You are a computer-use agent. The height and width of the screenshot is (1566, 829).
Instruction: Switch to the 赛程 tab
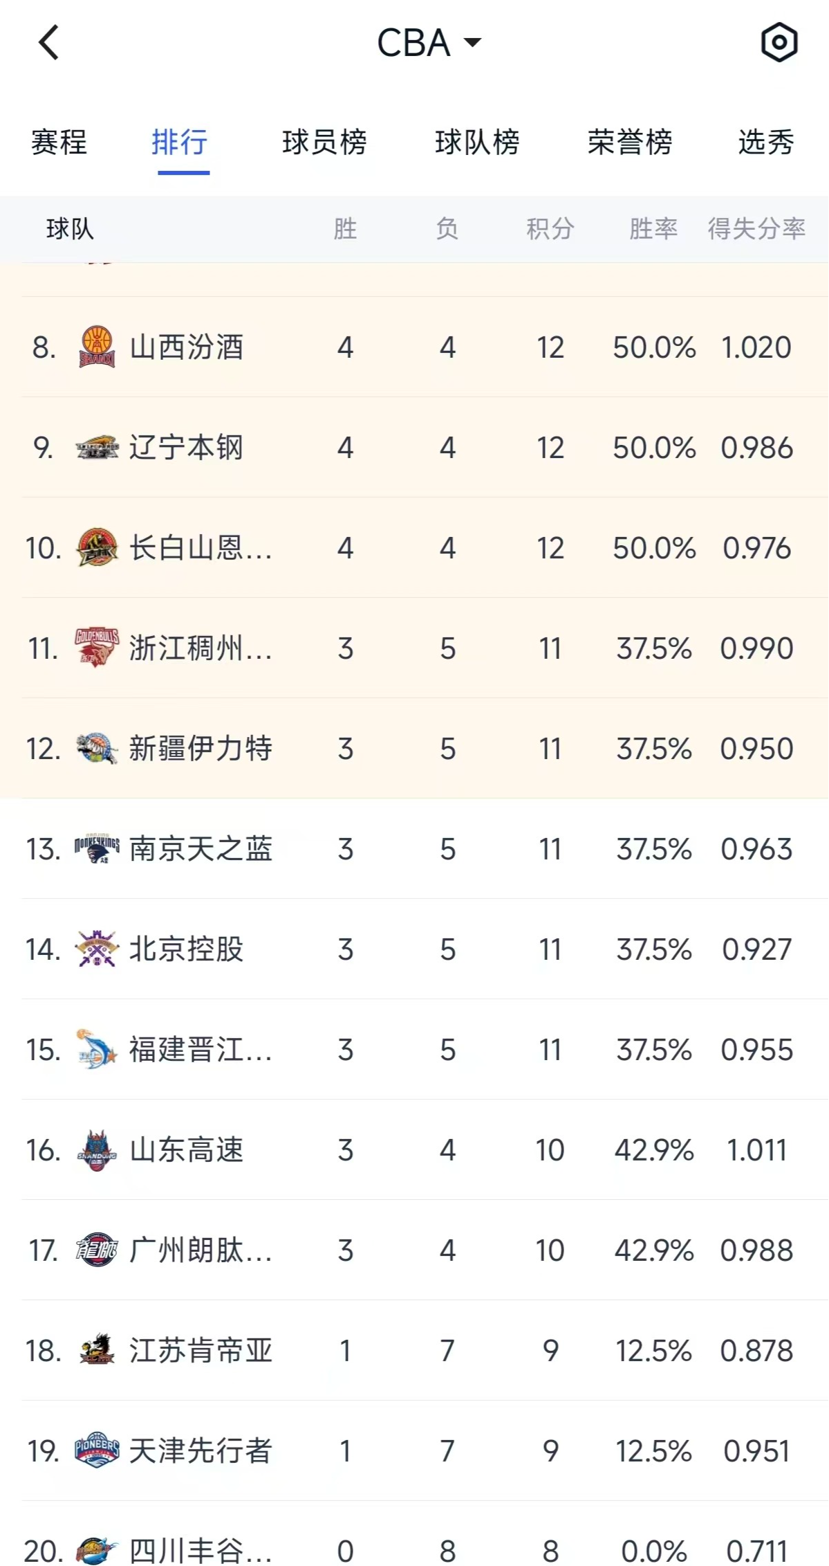point(59,143)
